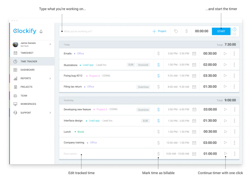Open calendar for the Fixing bug #212 entry
This screenshot has height=182, width=252.
194,76
